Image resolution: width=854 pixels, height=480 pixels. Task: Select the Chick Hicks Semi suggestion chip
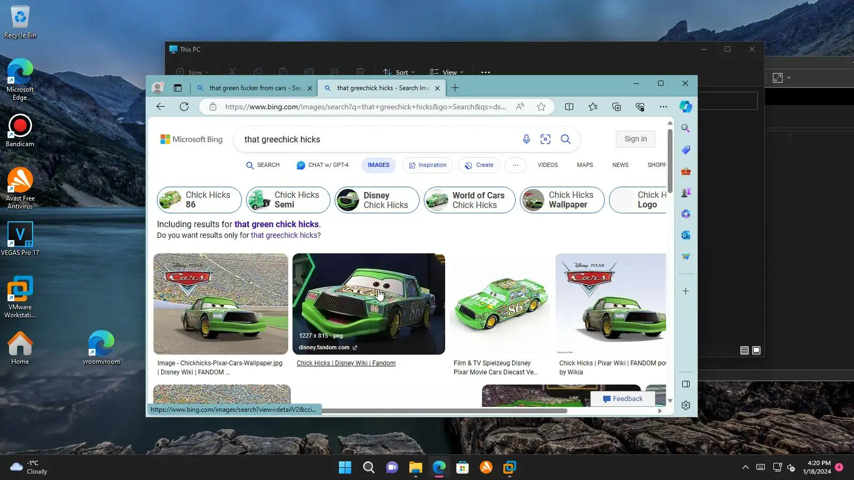click(x=288, y=200)
